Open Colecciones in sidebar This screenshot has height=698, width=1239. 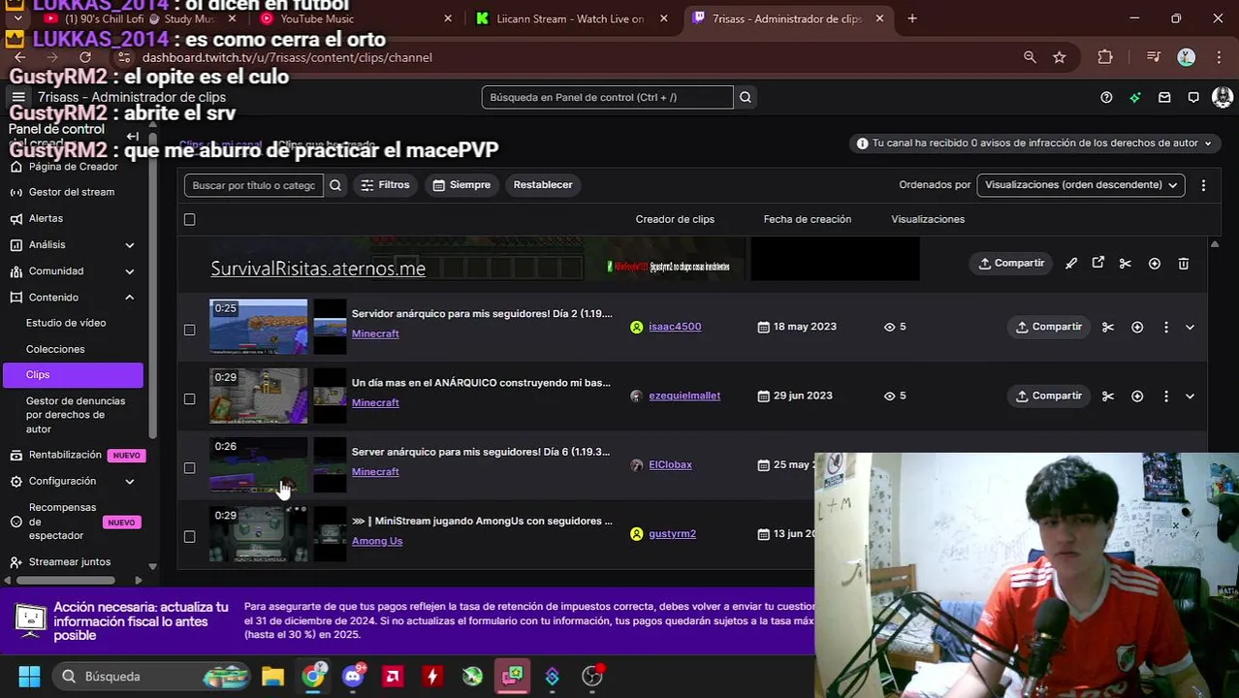pos(55,349)
